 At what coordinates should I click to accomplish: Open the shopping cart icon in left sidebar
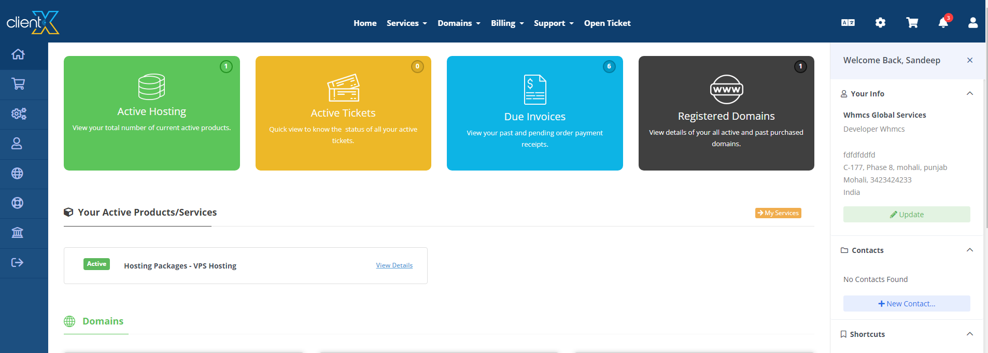pos(18,84)
